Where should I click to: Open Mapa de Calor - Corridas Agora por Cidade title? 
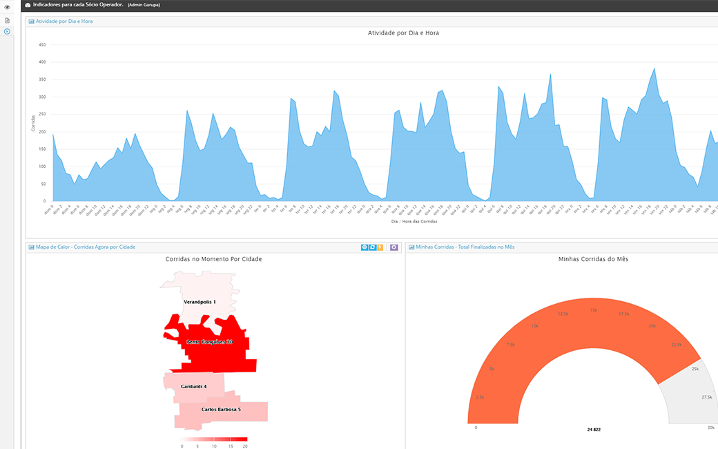tap(86, 247)
